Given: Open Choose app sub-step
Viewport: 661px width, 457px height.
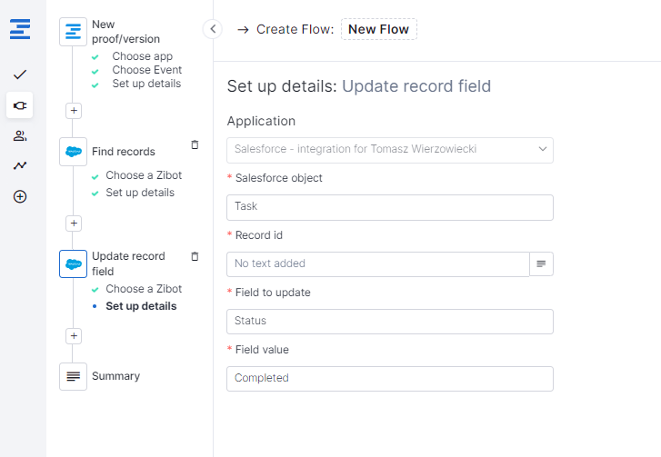Looking at the screenshot, I should click(x=142, y=56).
